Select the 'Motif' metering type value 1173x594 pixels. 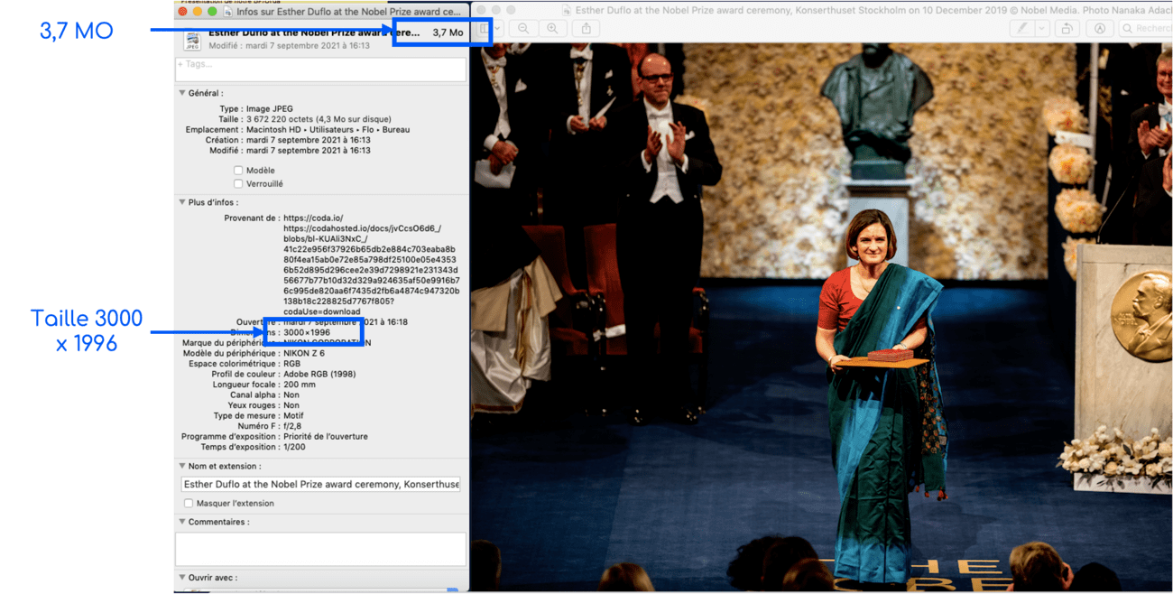click(x=293, y=415)
